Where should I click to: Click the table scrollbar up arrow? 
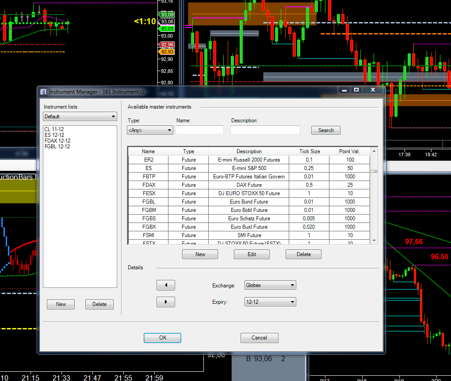(374, 151)
